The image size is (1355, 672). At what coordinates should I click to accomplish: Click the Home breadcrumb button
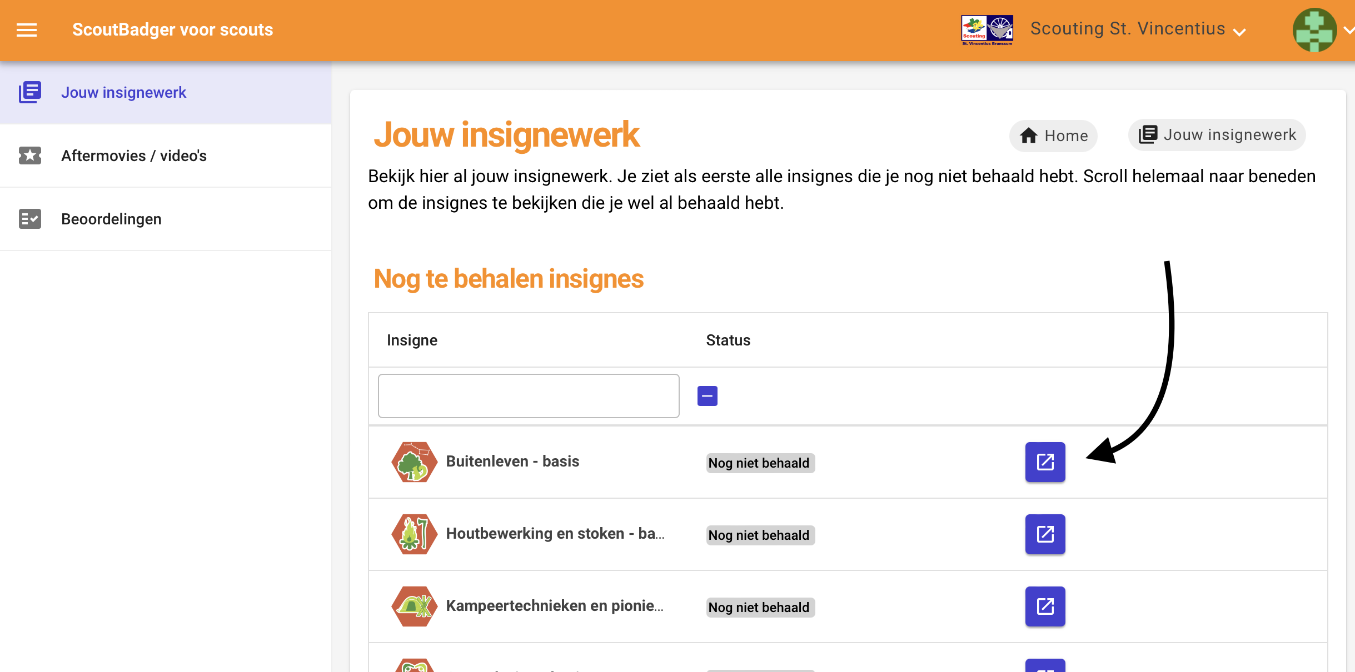(x=1053, y=136)
